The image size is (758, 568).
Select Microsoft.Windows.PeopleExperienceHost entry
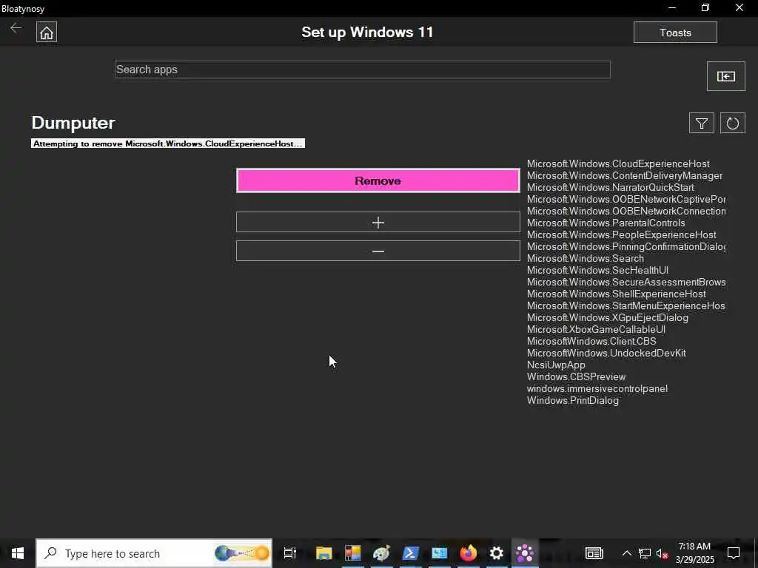pyautogui.click(x=621, y=234)
